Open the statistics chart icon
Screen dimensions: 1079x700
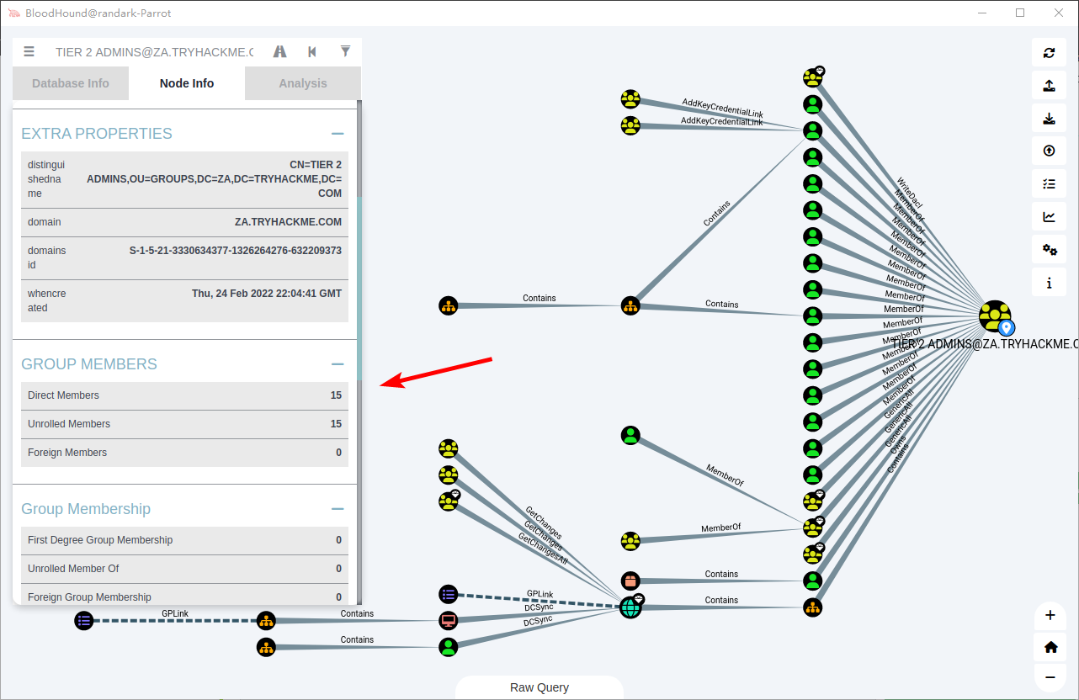(1049, 216)
